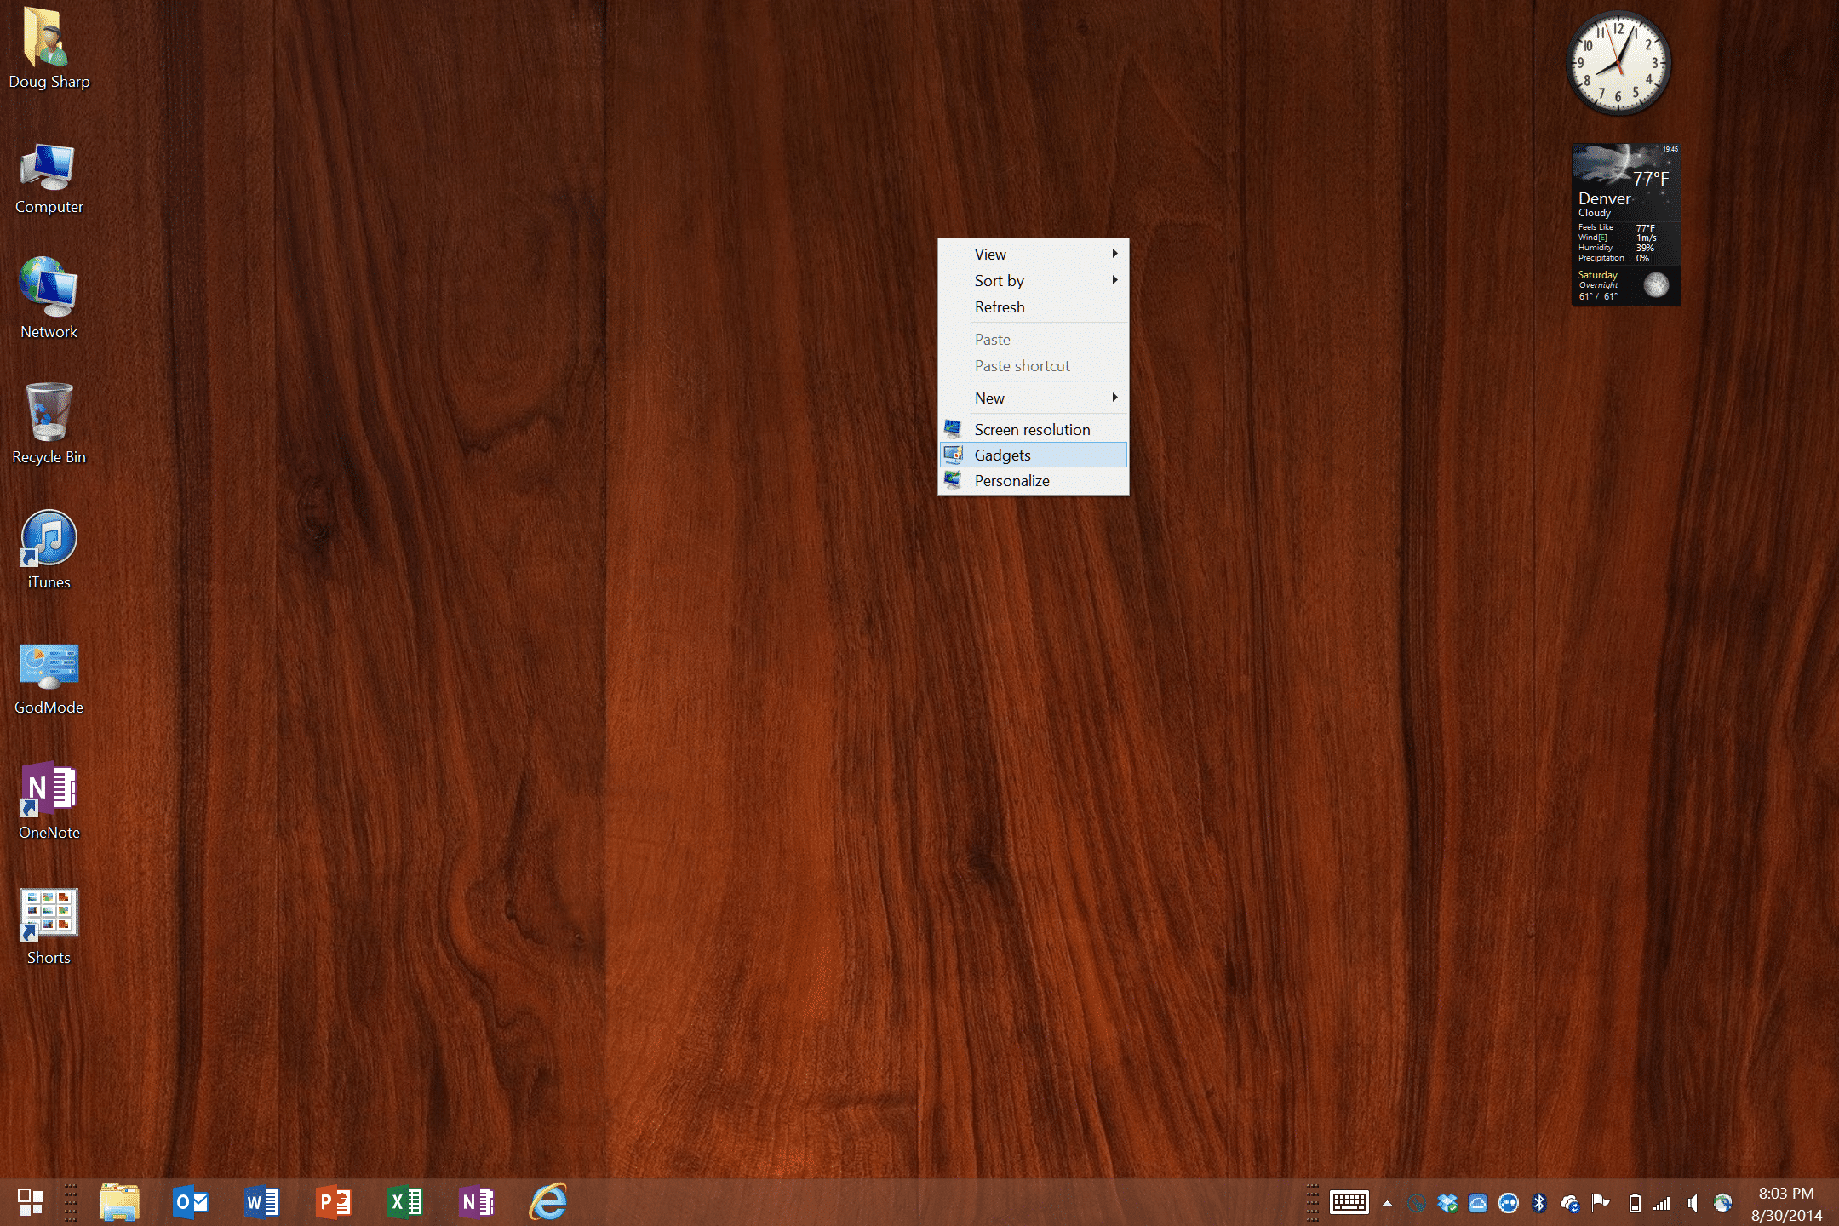Launch Outlook from the taskbar
This screenshot has height=1226, width=1839.
191,1202
